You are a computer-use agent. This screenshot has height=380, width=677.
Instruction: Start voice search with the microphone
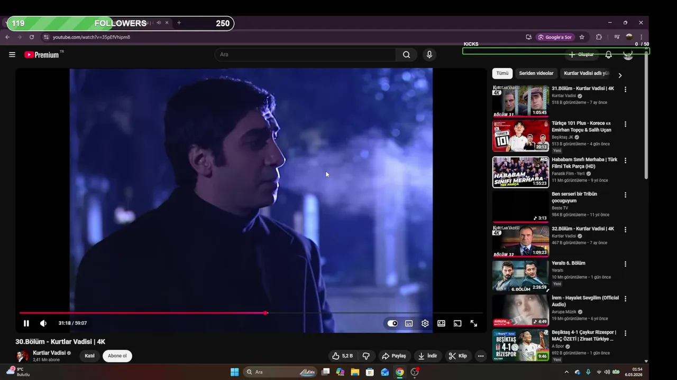pyautogui.click(x=429, y=54)
